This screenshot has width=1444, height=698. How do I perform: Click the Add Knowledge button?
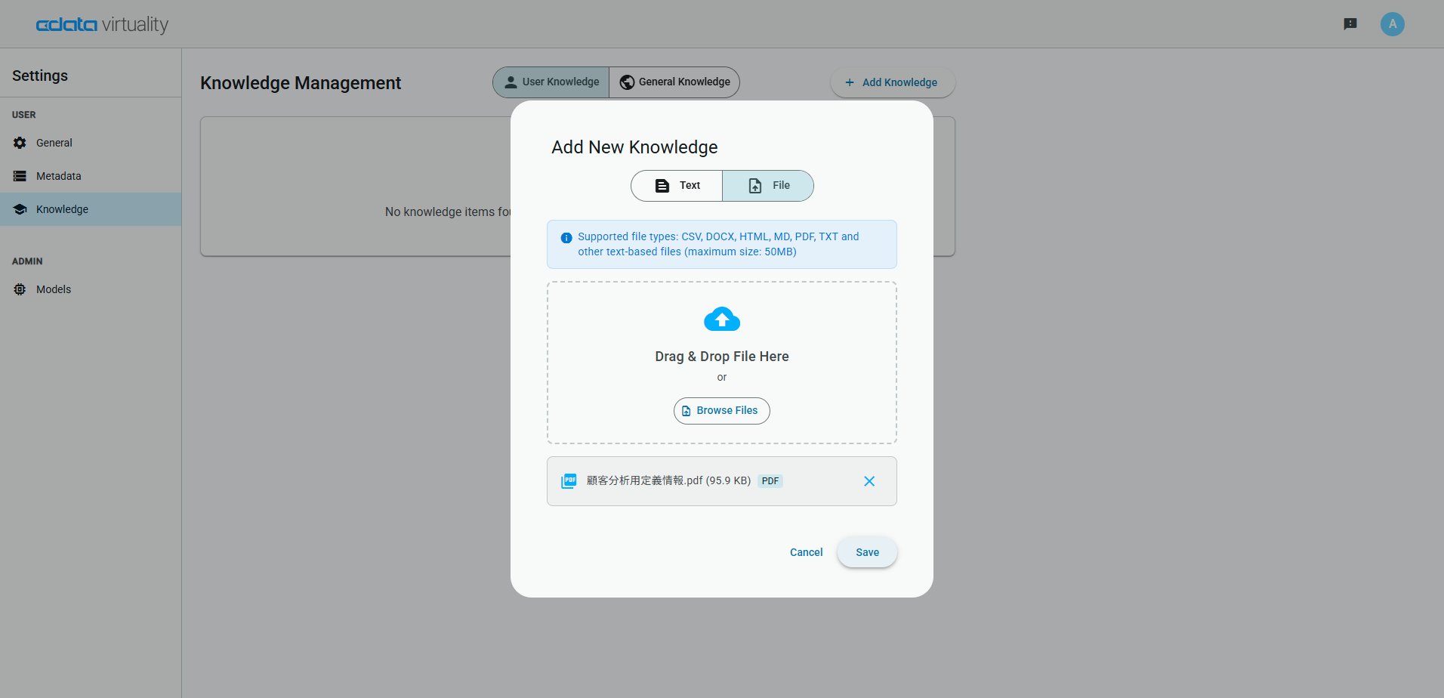[892, 82]
